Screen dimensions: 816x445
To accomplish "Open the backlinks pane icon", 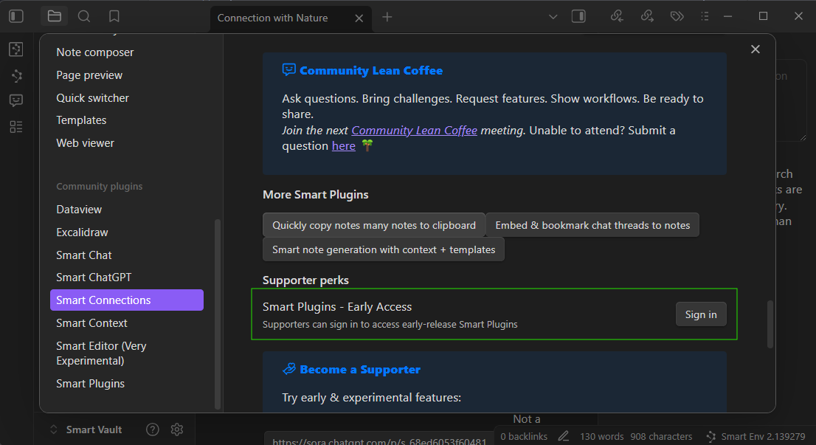I will [x=618, y=16].
